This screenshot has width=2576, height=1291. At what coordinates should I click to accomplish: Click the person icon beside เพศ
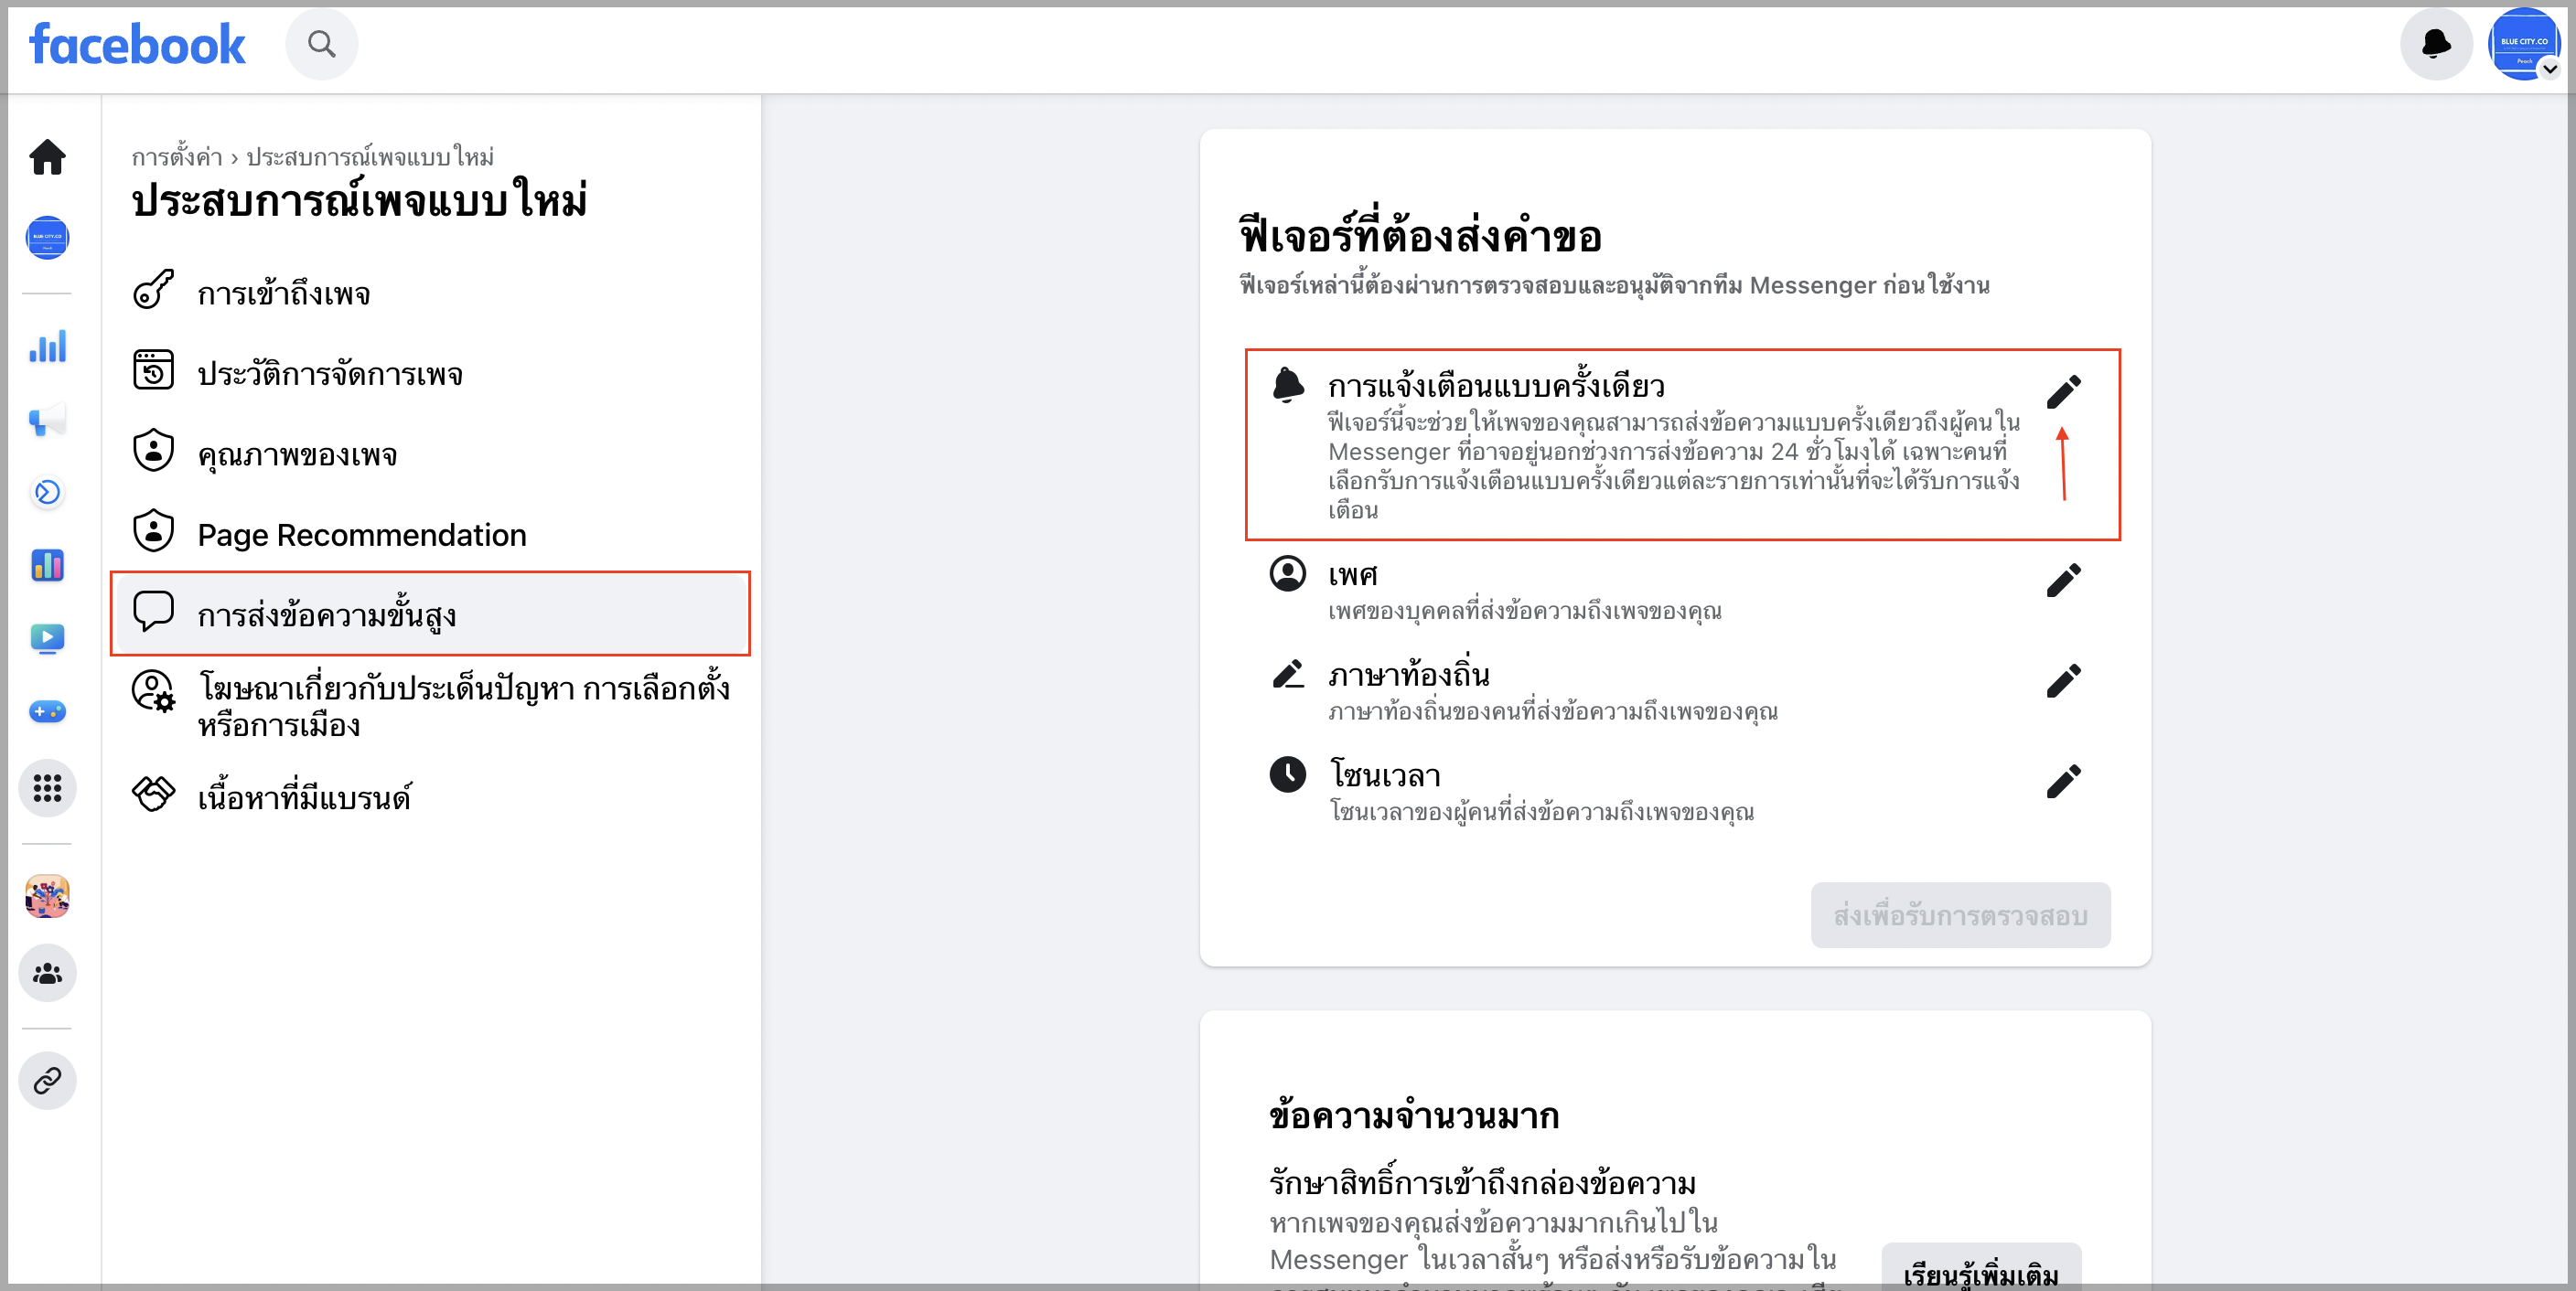[x=1288, y=574]
